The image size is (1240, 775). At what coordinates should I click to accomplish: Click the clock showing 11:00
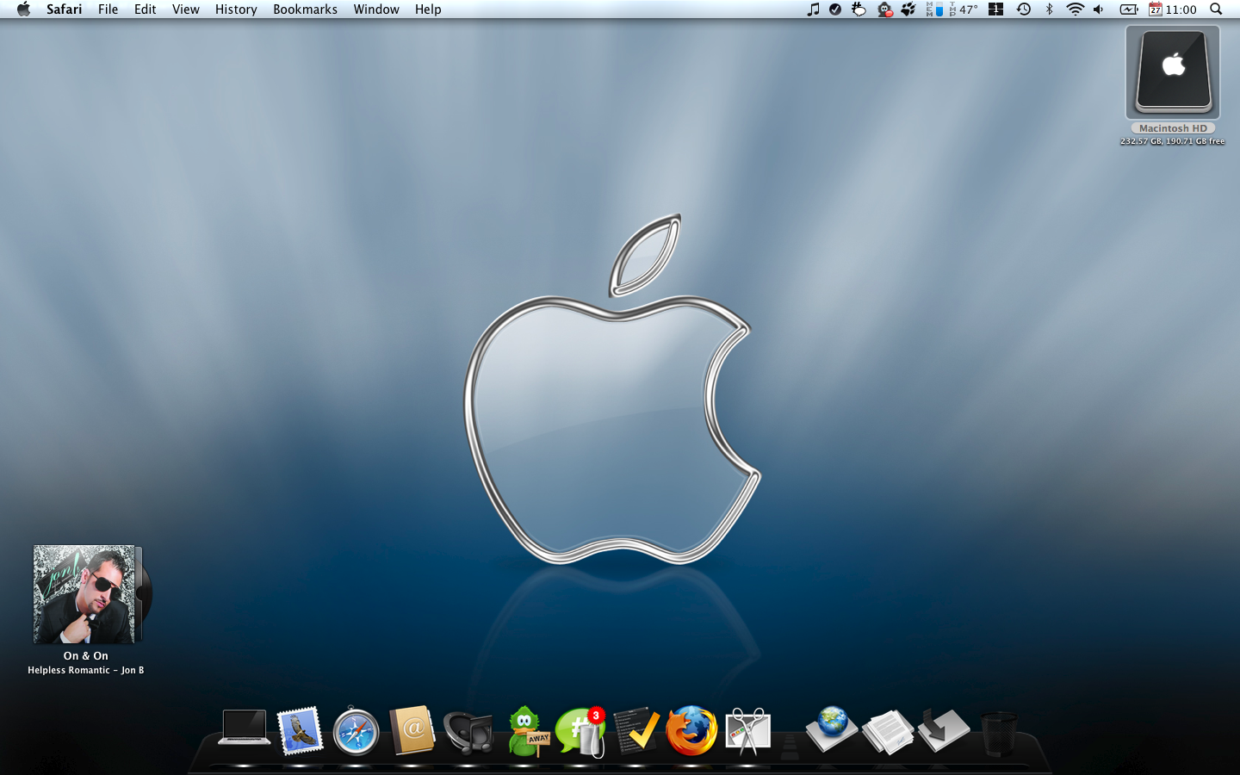tap(1181, 9)
